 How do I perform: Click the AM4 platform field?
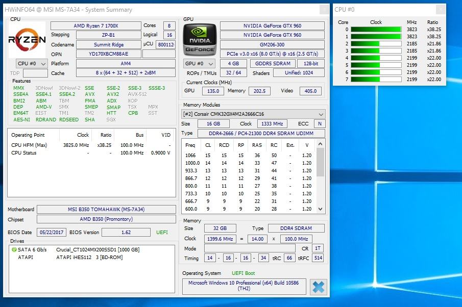pyautogui.click(x=126, y=64)
